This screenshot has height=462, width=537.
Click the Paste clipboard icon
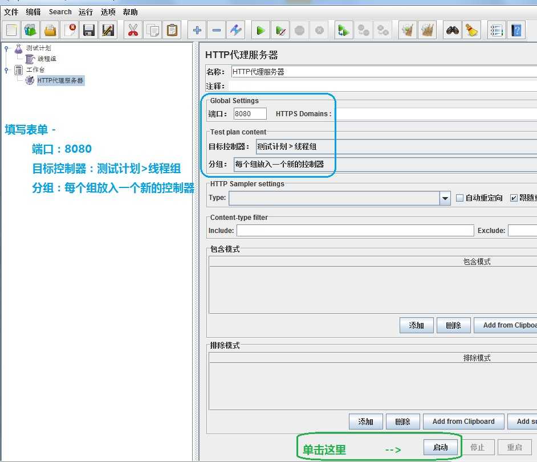[x=172, y=30]
